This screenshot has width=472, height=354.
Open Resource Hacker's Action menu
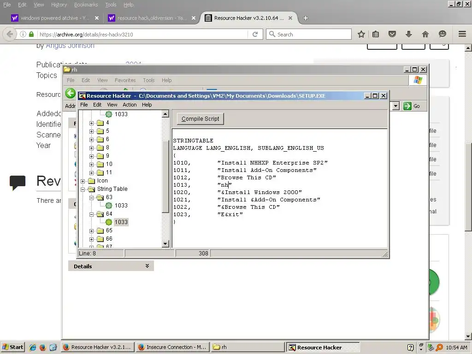(x=130, y=105)
